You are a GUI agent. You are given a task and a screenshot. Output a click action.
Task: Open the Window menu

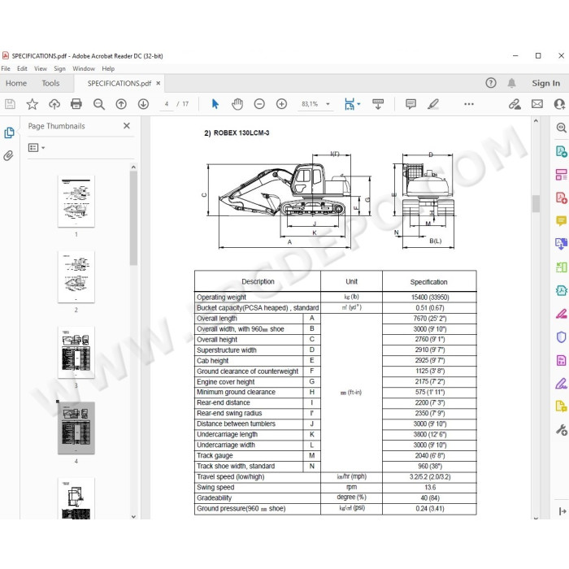84,68
